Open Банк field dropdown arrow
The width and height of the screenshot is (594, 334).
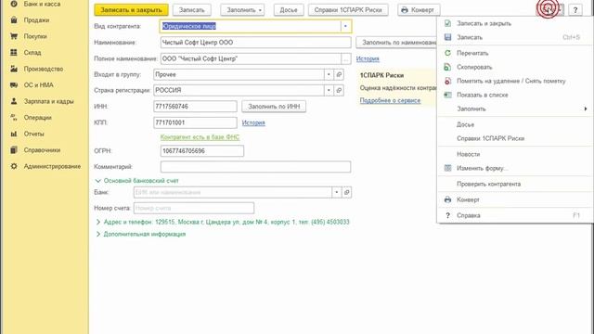[x=336, y=192]
